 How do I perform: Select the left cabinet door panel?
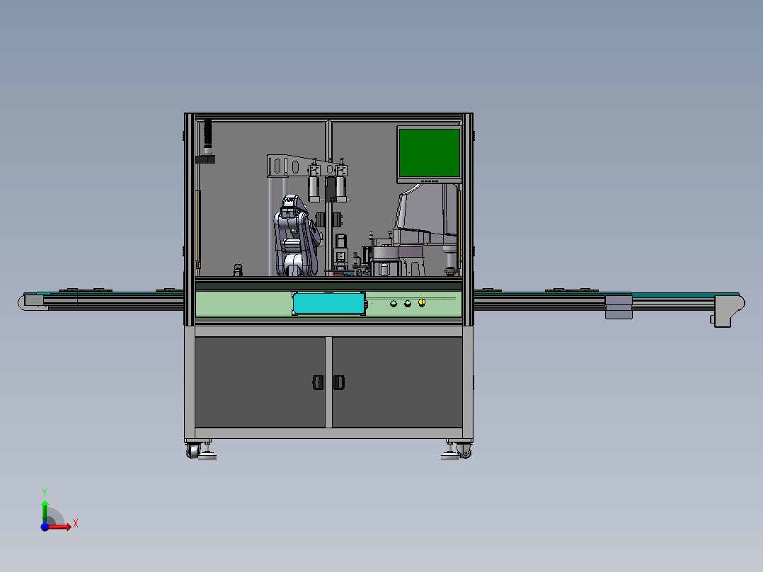(260, 382)
